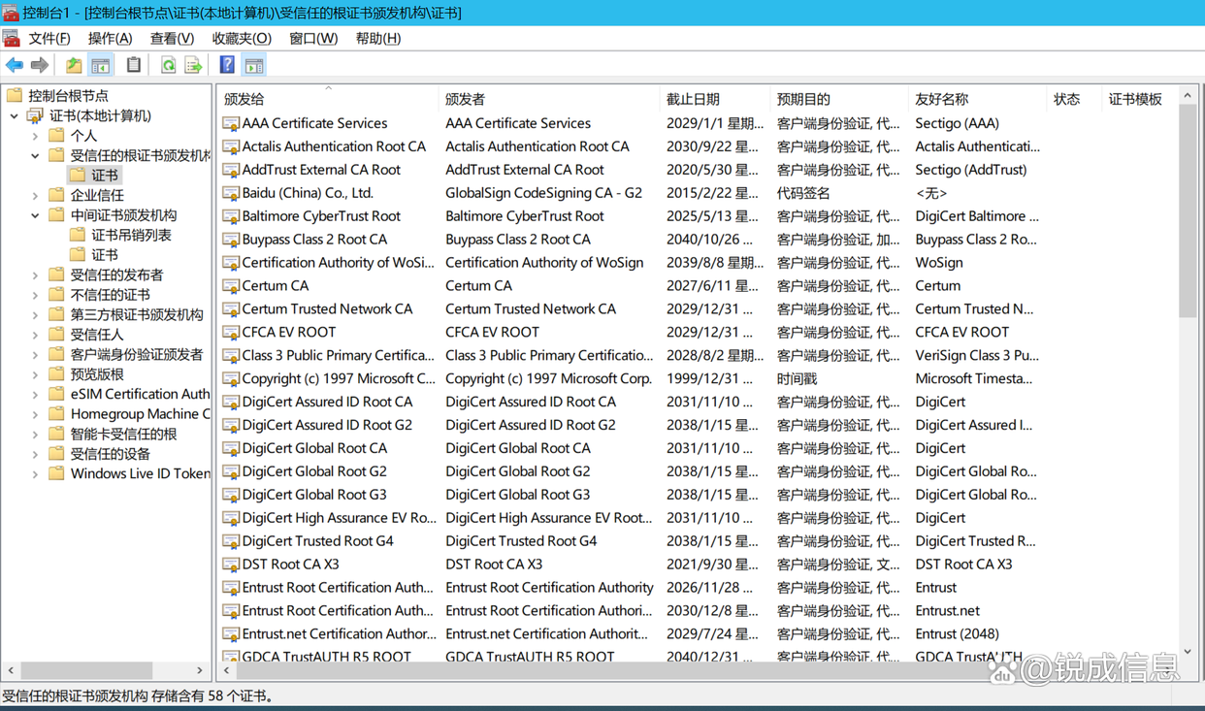Viewport: 1205px width, 711px height.
Task: Click the certificate icon for DigiCert Global Root G3
Action: click(231, 495)
